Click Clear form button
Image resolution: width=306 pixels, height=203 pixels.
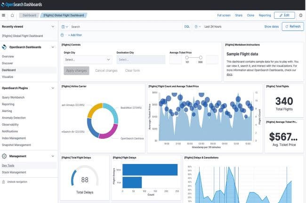pos(132,70)
